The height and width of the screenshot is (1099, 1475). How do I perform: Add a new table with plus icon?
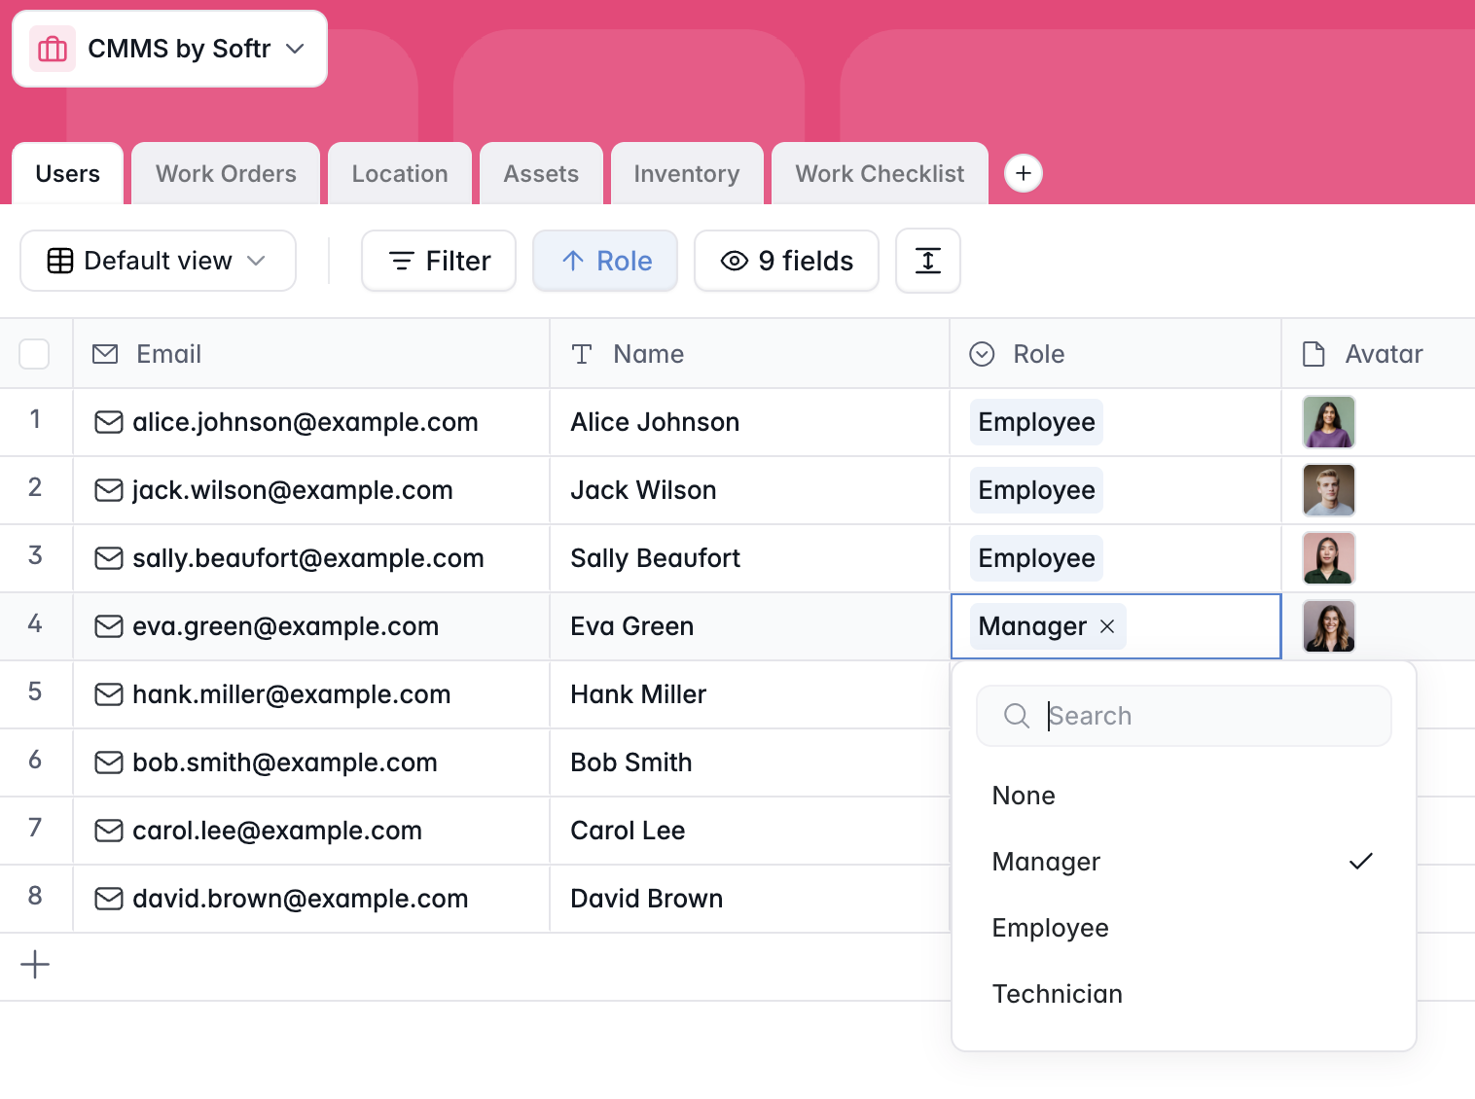coord(1023,174)
